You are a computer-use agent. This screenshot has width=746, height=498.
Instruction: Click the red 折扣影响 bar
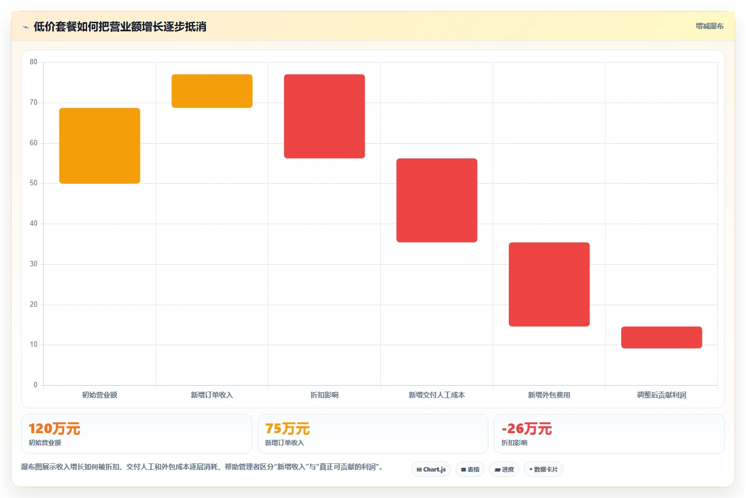pos(324,116)
